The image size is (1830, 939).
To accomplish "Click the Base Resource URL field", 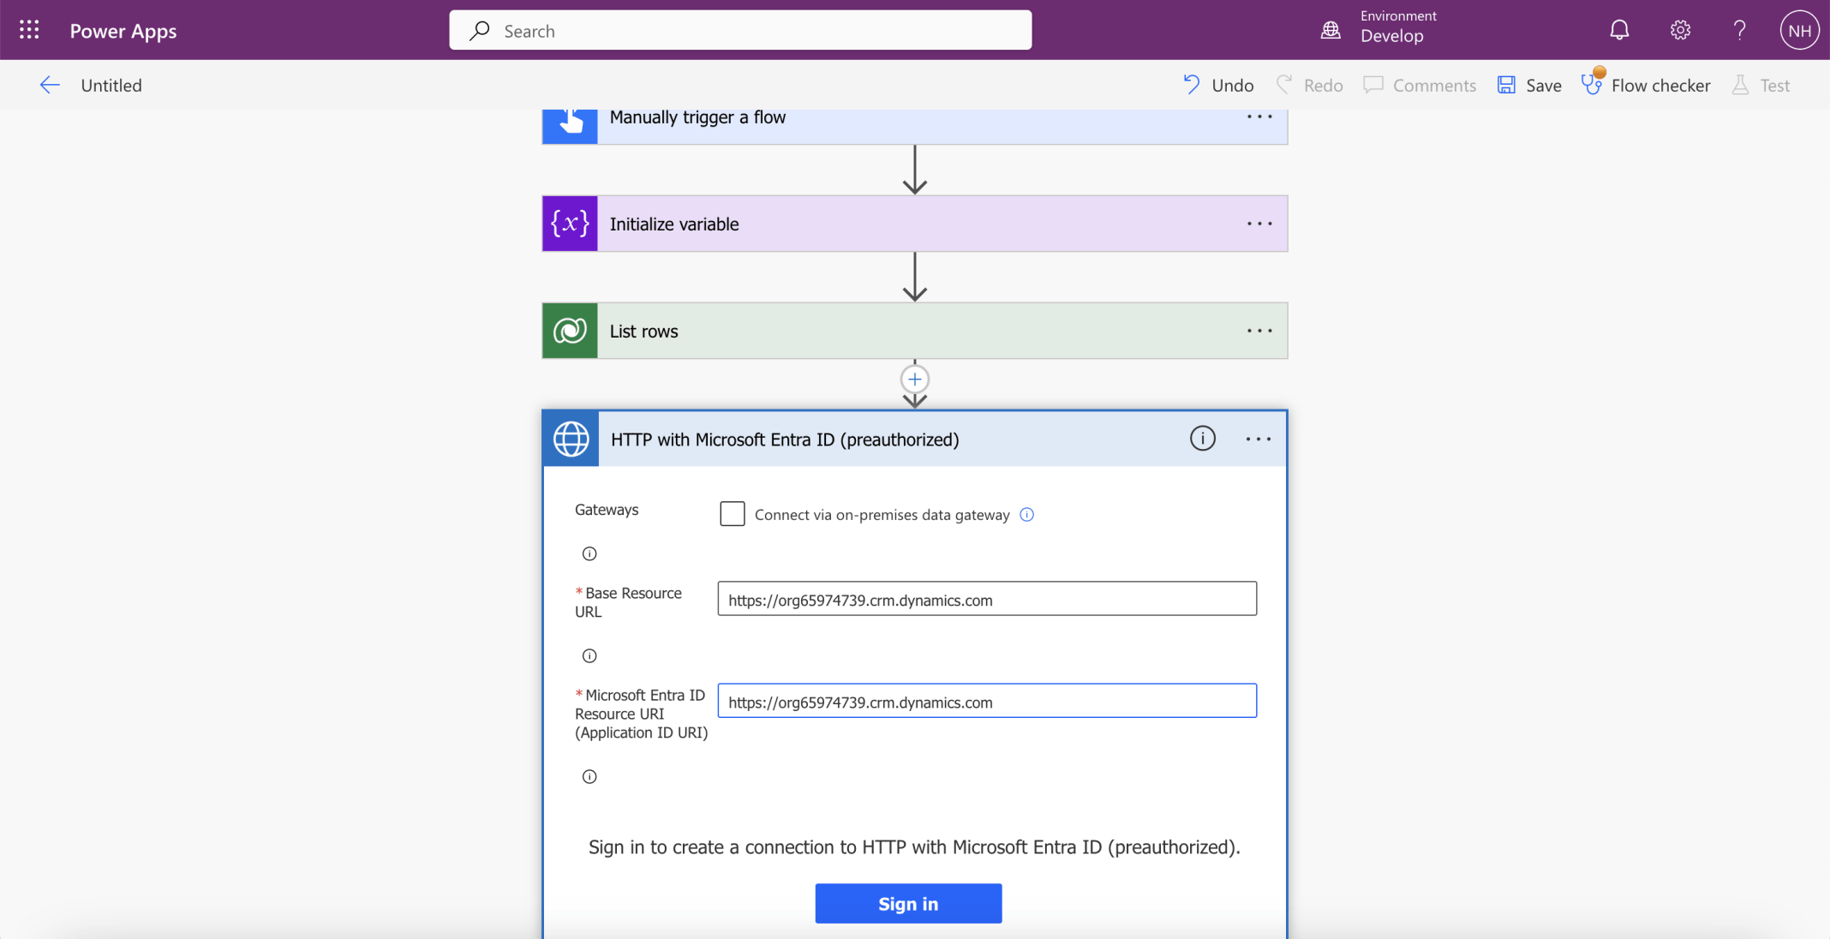I will (x=986, y=599).
